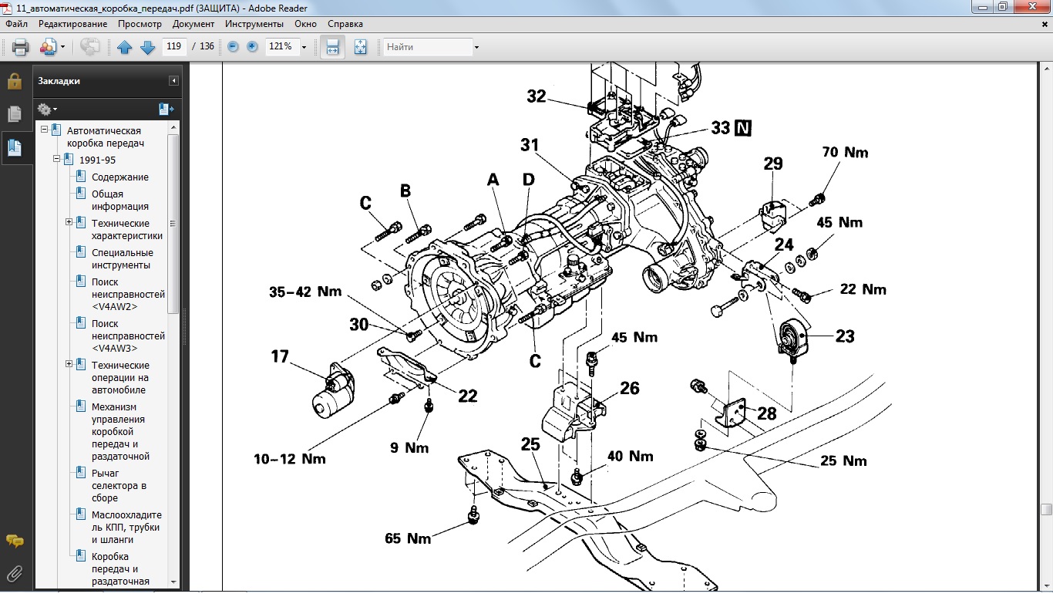1053x597 pixels.
Task: Go to the next page with down arrow
Action: coord(147,47)
